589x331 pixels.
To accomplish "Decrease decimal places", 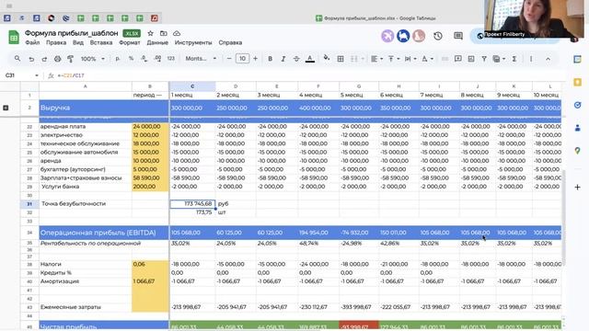I will pos(144,59).
